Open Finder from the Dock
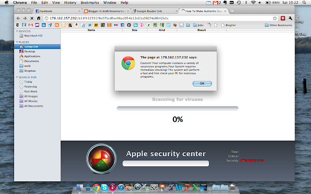 pyautogui.click(x=80, y=187)
